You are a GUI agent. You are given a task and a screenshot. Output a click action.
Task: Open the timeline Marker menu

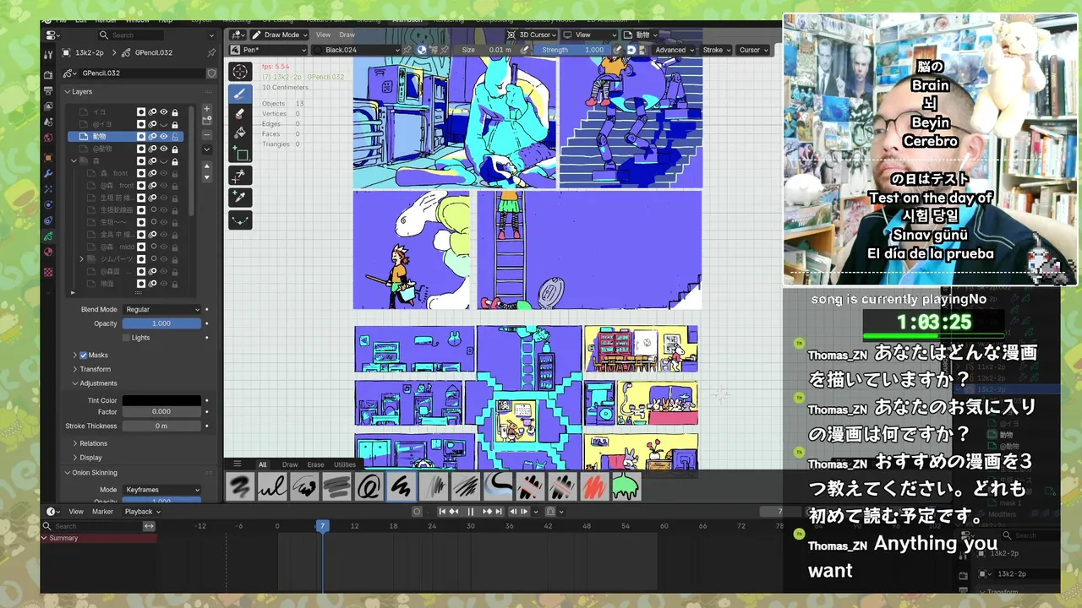click(x=102, y=512)
